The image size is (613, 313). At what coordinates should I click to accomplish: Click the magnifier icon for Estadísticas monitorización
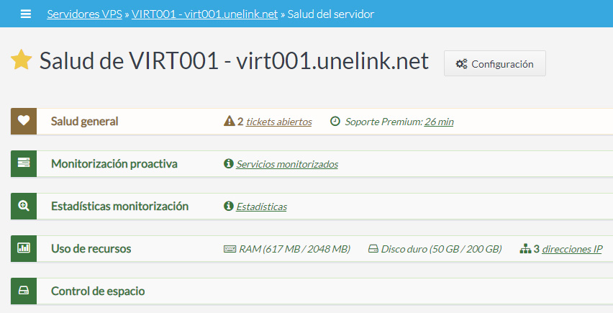[24, 207]
